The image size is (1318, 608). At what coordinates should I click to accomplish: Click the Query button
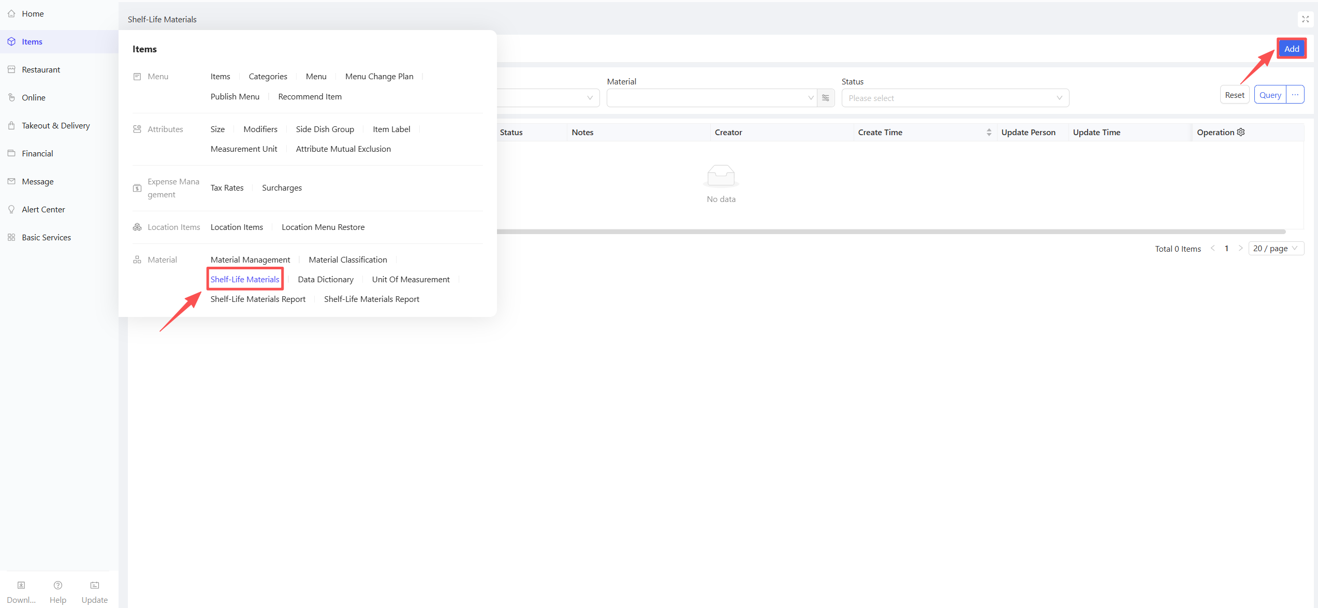click(x=1270, y=95)
